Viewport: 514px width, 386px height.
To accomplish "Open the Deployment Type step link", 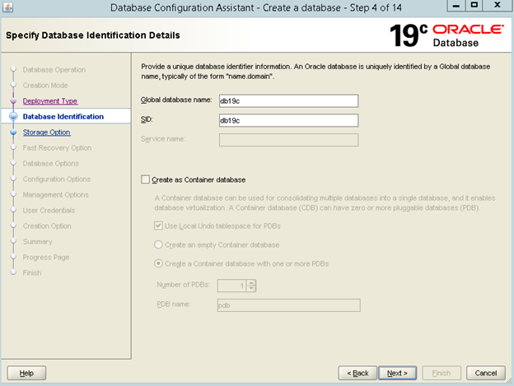I will tap(50, 101).
